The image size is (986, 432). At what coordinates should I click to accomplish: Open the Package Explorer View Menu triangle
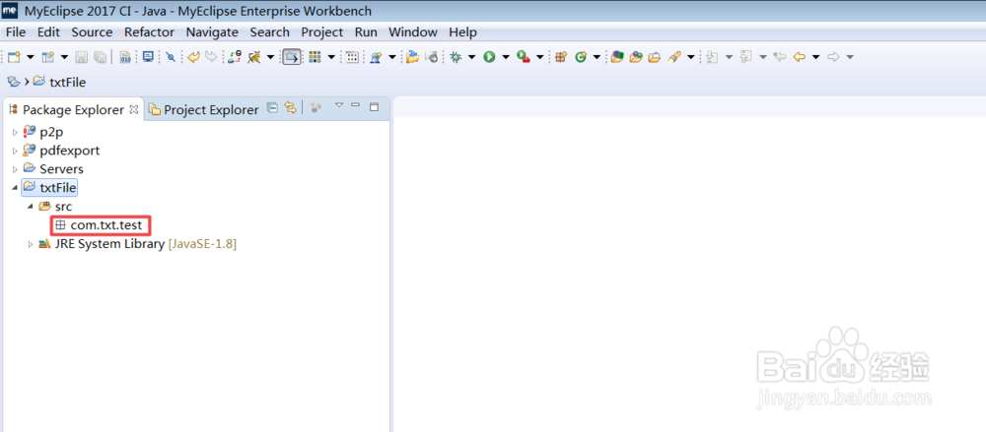pyautogui.click(x=339, y=105)
